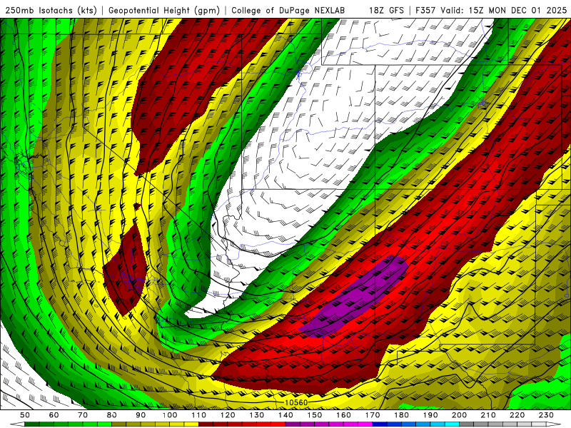Click the "150" value on the color scale

(x=315, y=415)
